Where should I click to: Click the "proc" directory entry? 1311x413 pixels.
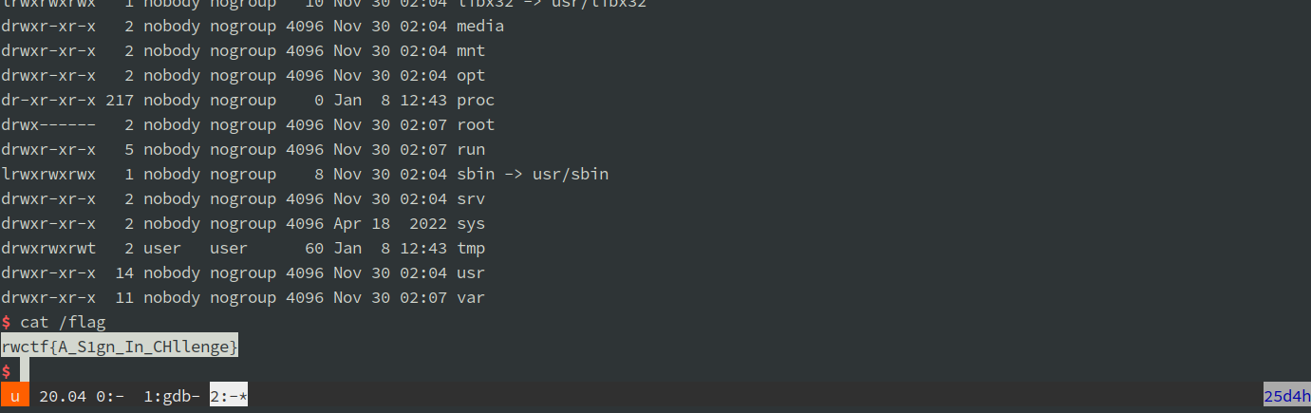[x=476, y=101]
